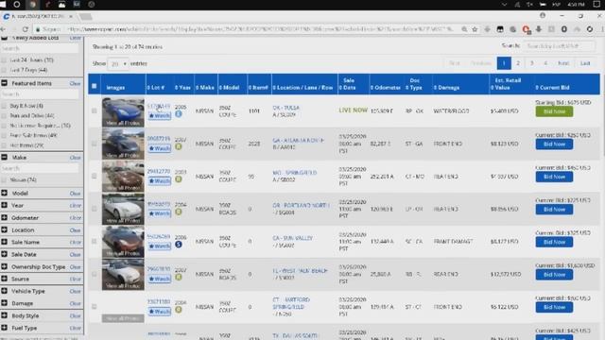
Task: Click the Make filter search box
Action: click(40, 168)
